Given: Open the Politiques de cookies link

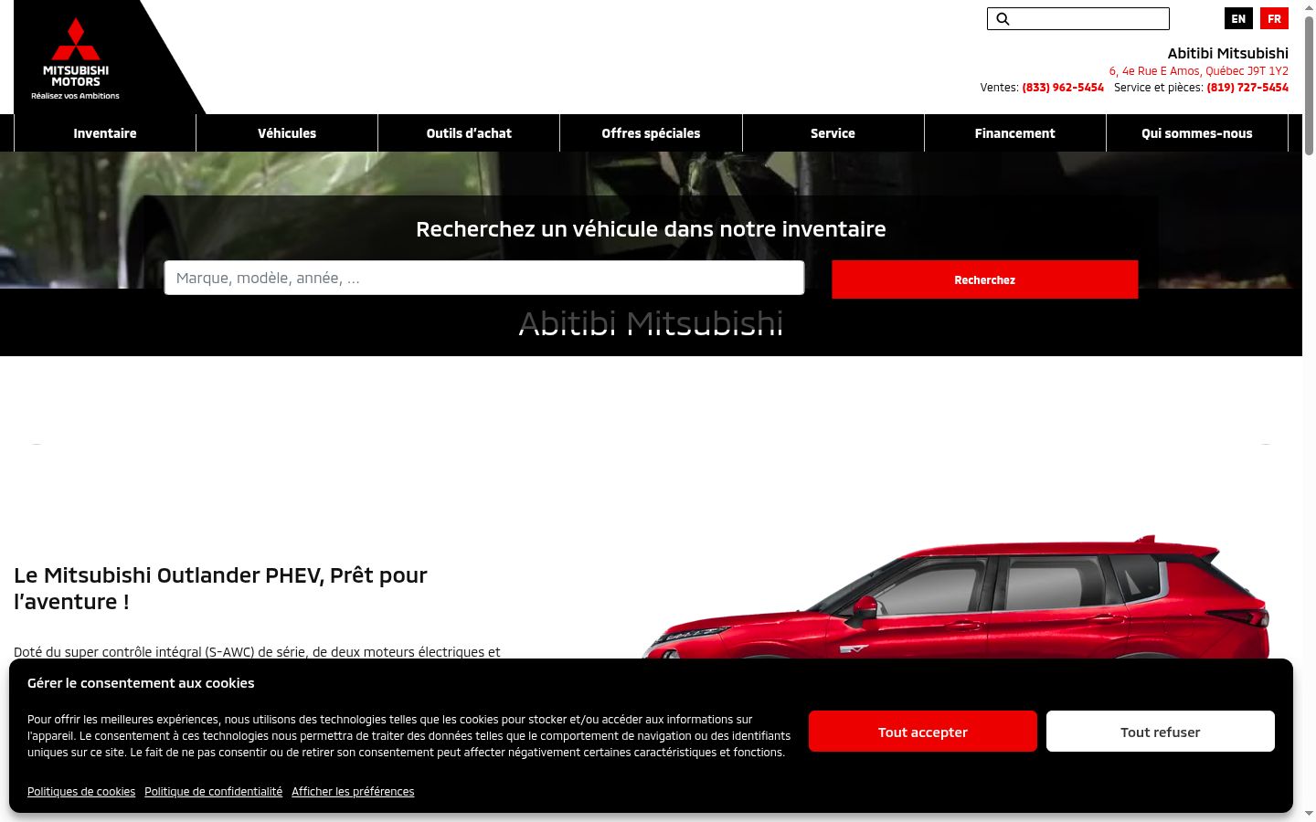Looking at the screenshot, I should click(81, 792).
